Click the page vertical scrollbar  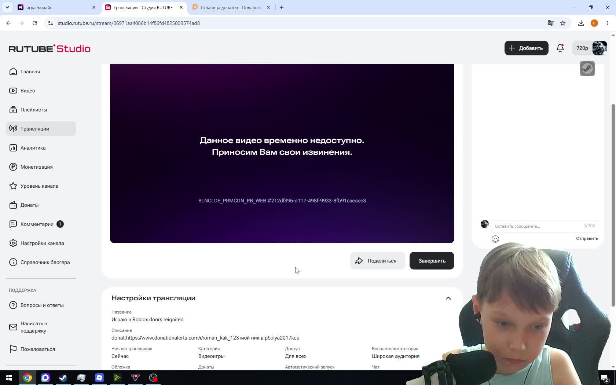[x=613, y=205]
